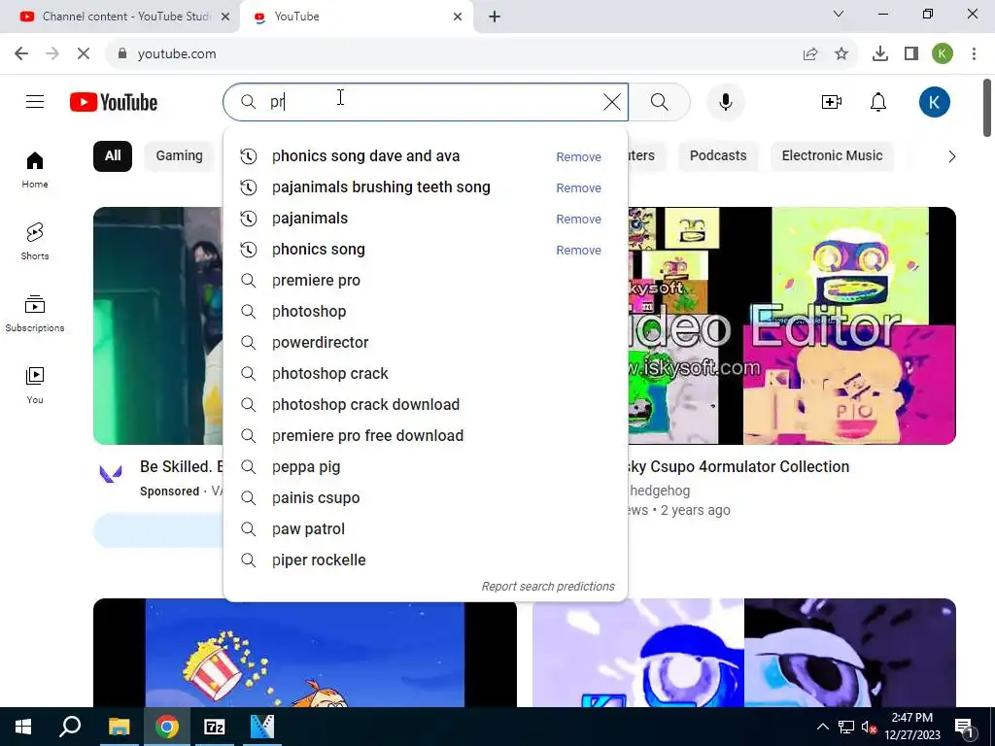Viewport: 995px width, 746px height.
Task: Pick 'premiere pro free download' suggestion
Action: pos(426,436)
